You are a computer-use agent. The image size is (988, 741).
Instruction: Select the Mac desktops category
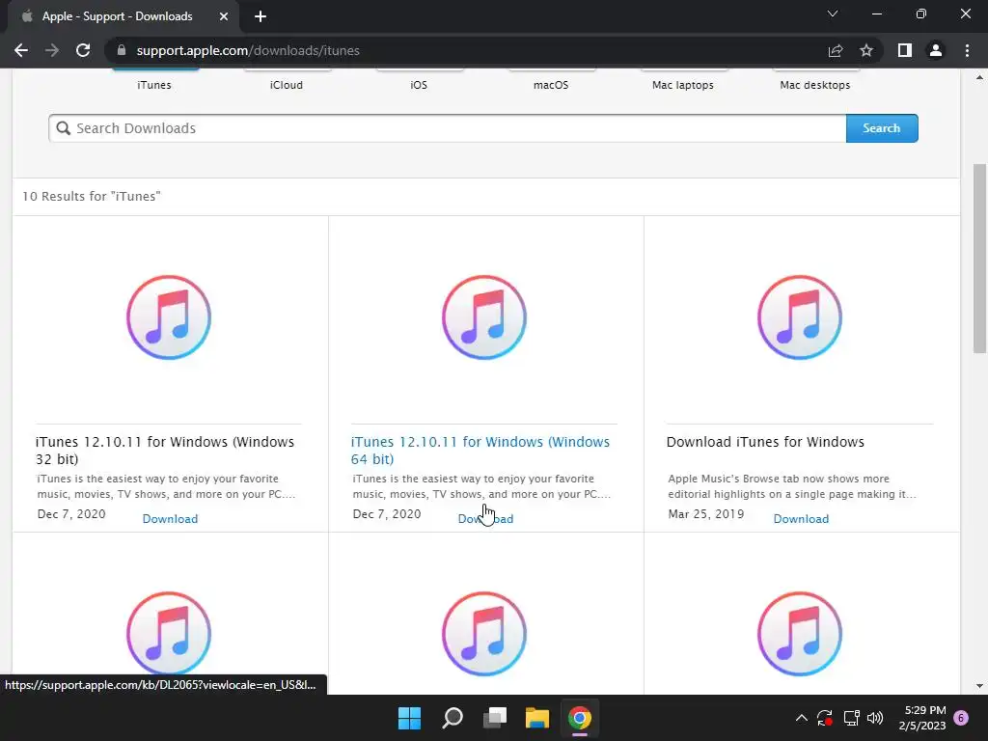pyautogui.click(x=814, y=85)
